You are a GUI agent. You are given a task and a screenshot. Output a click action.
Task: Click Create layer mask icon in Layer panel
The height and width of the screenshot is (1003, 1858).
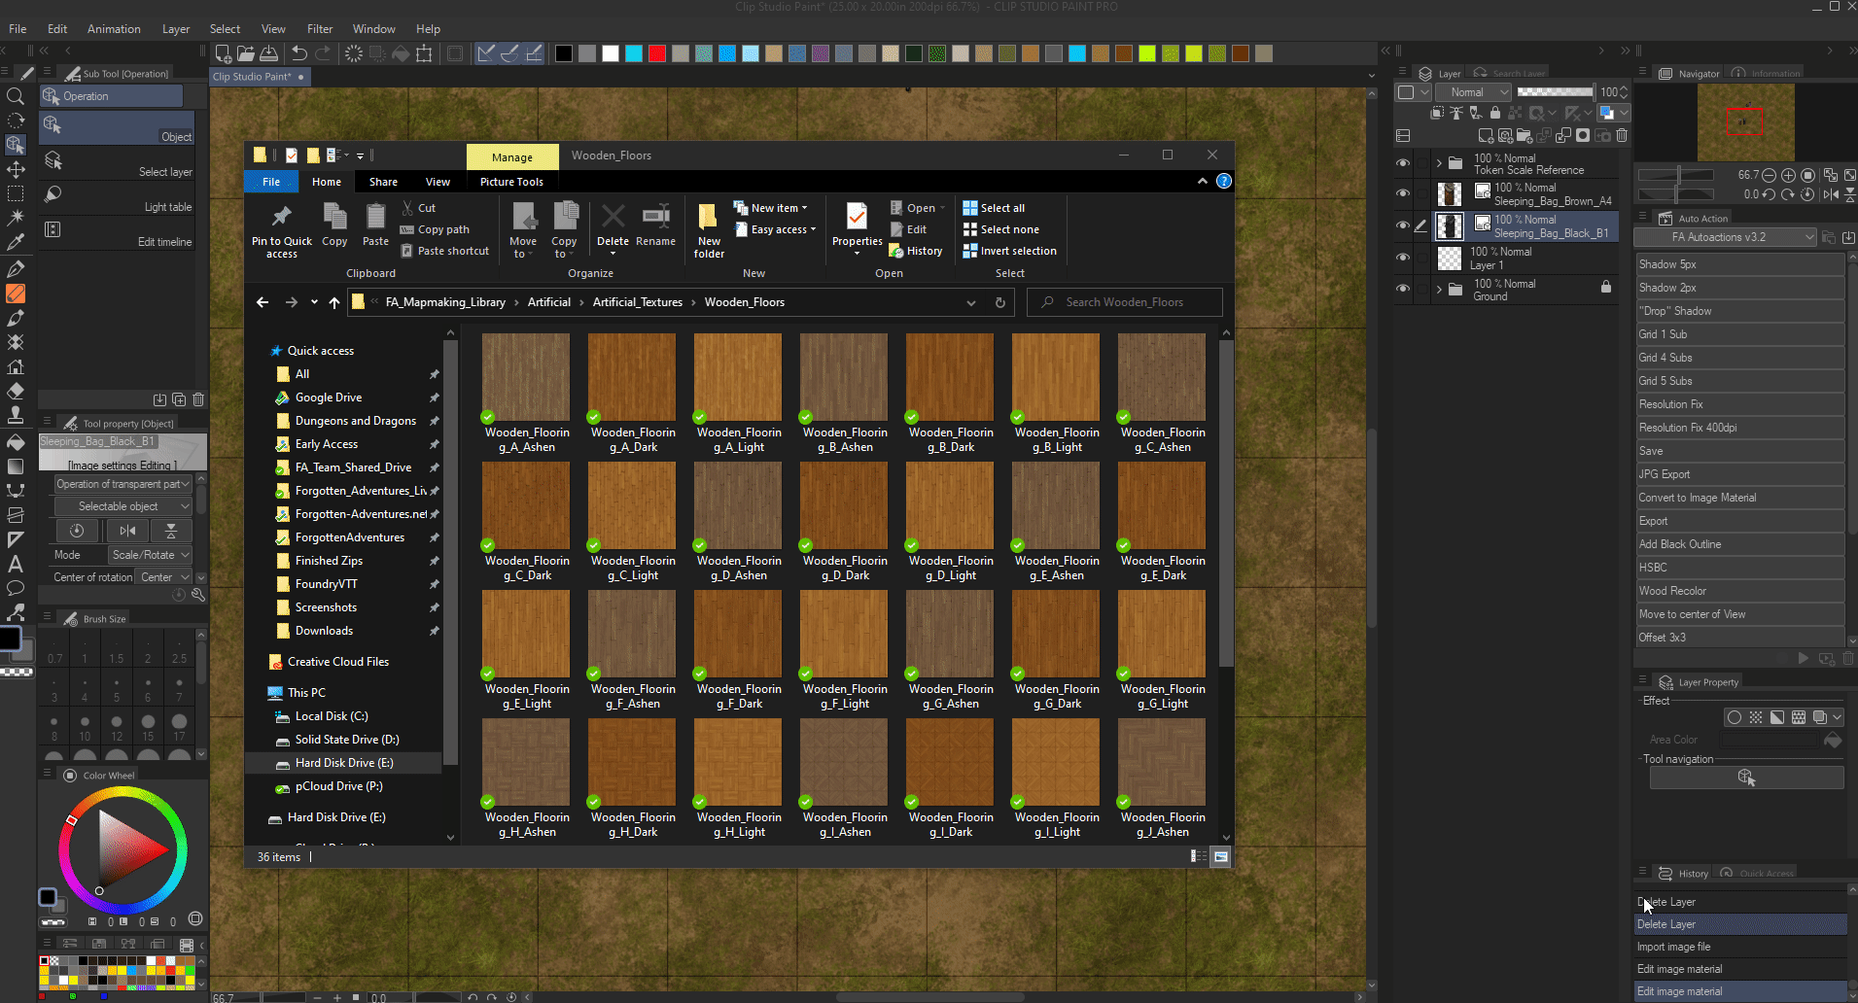(1583, 136)
